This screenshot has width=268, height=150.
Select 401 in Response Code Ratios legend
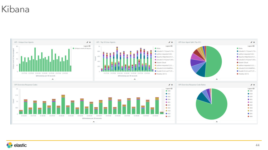250,99
